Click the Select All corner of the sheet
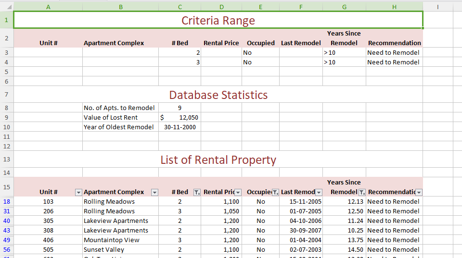462x258 pixels. click(6, 7)
